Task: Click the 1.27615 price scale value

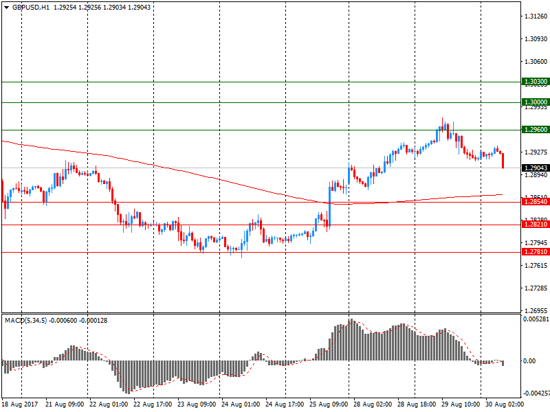Action: 536,266
